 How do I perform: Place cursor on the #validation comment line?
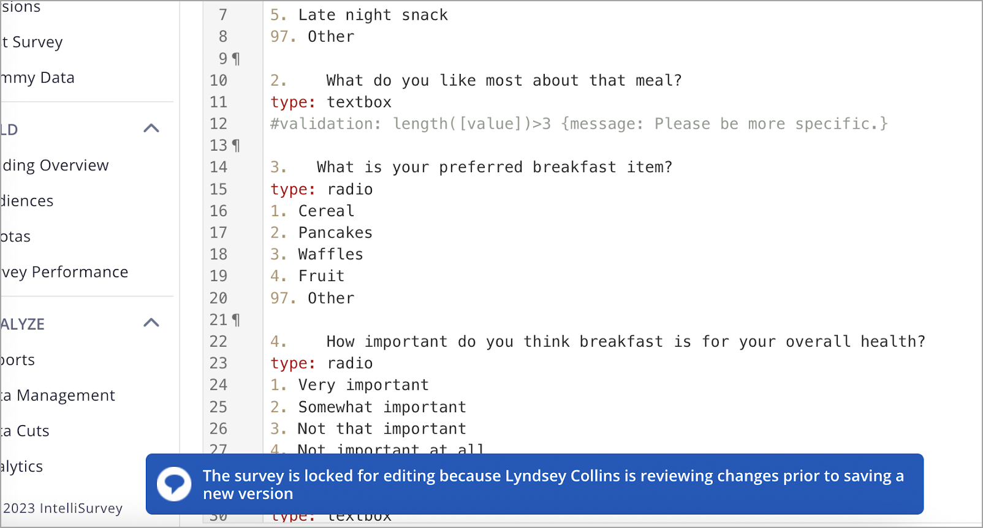pos(579,124)
